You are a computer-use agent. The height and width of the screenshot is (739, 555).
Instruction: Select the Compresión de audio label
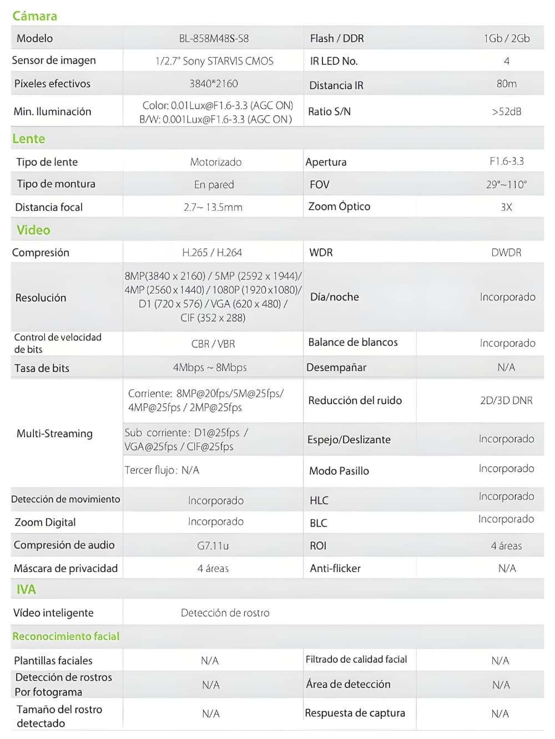(x=64, y=545)
